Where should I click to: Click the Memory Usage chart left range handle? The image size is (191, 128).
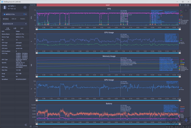pos(37,77)
